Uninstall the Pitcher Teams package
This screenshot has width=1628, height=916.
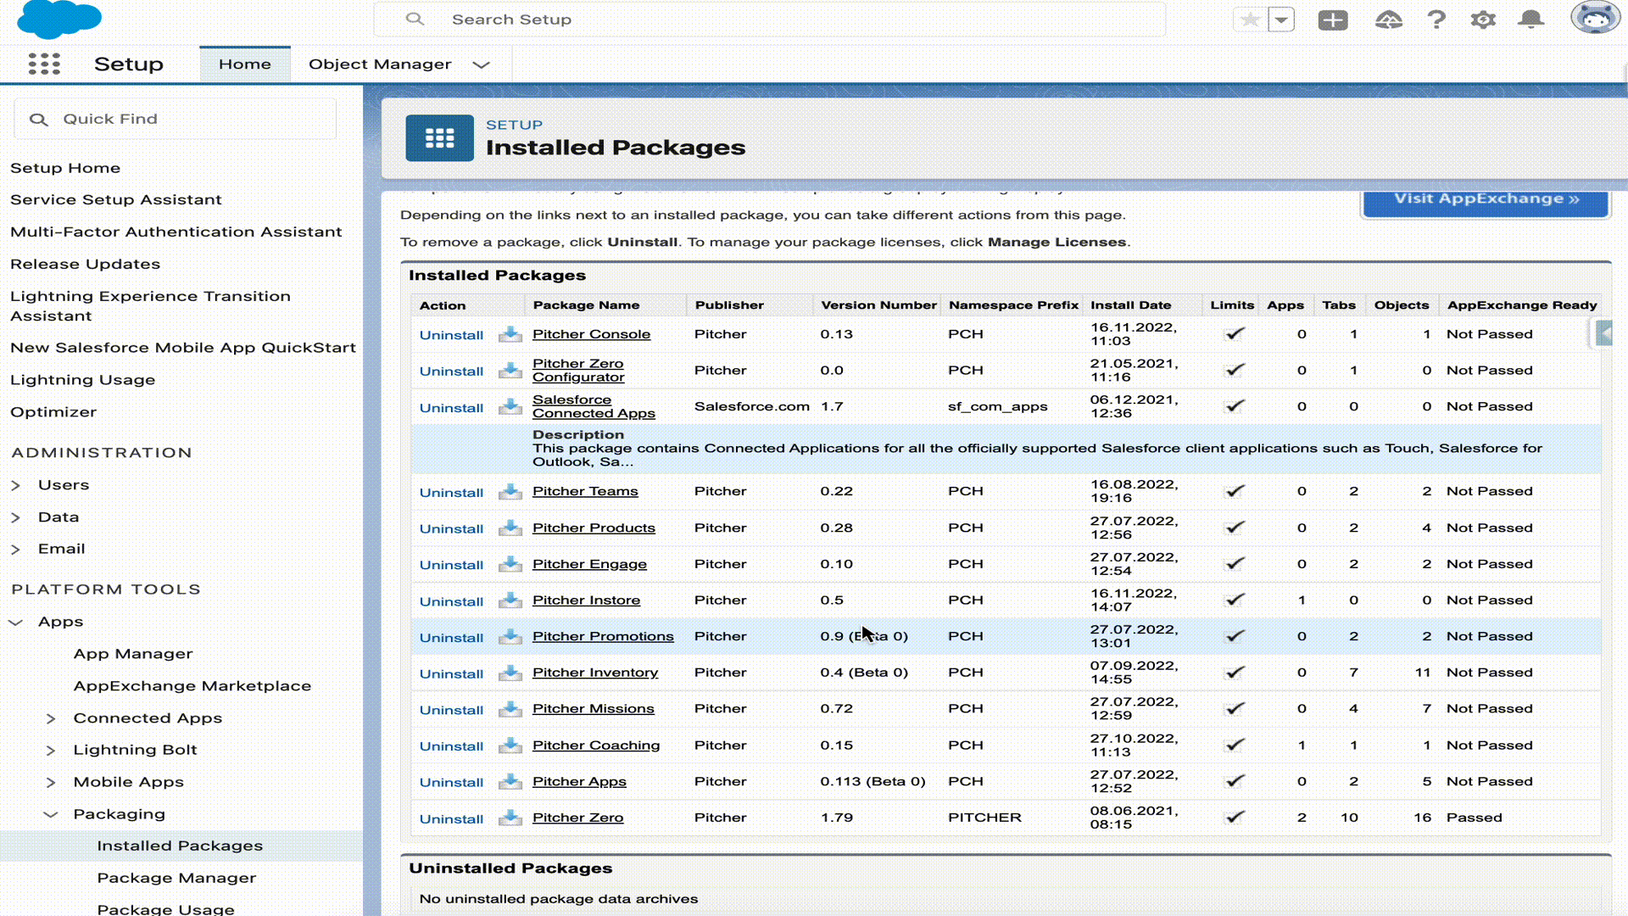point(451,493)
